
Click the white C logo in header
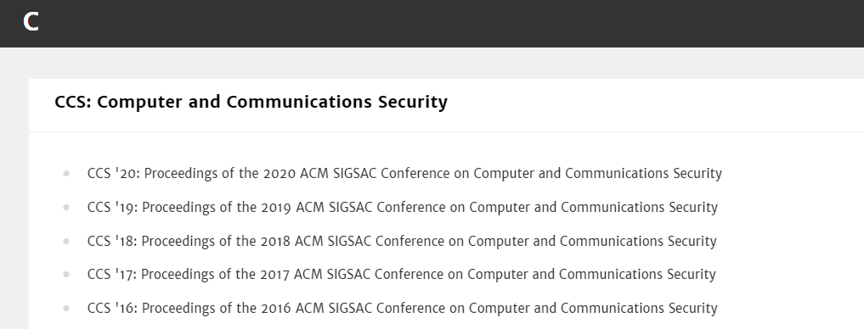(x=31, y=22)
